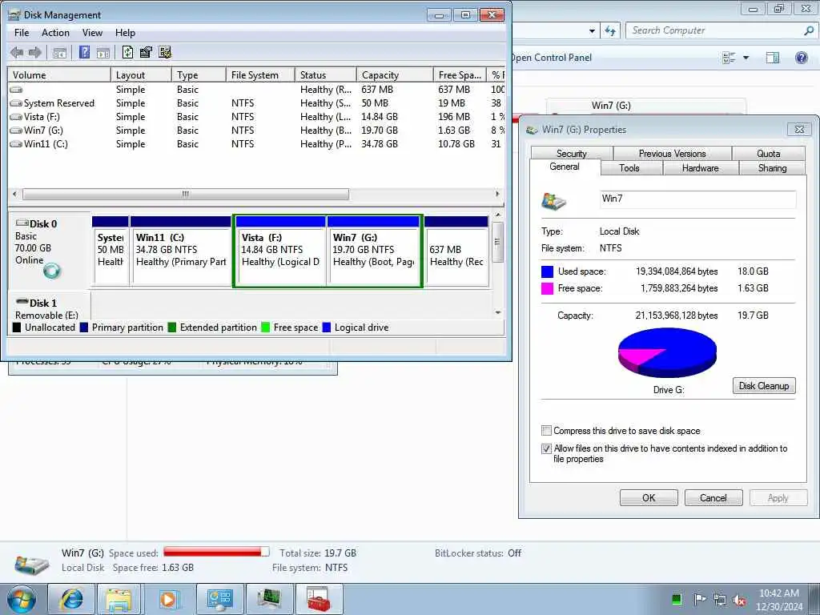Click the Apply button in Properties dialog
This screenshot has width=820, height=615.
coord(778,498)
